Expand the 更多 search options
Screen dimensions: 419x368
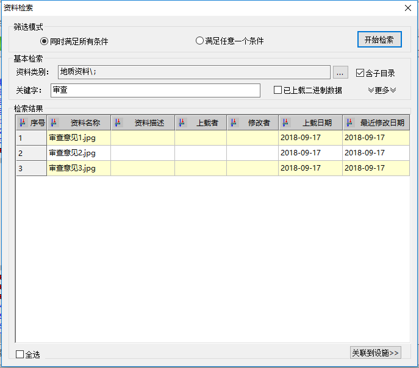(x=382, y=90)
